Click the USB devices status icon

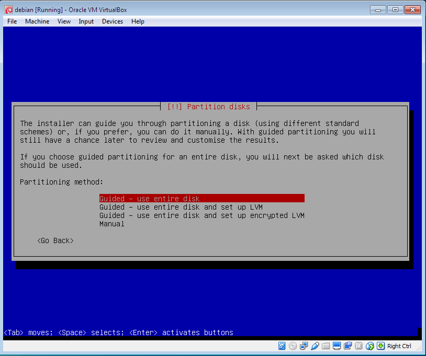click(x=315, y=346)
